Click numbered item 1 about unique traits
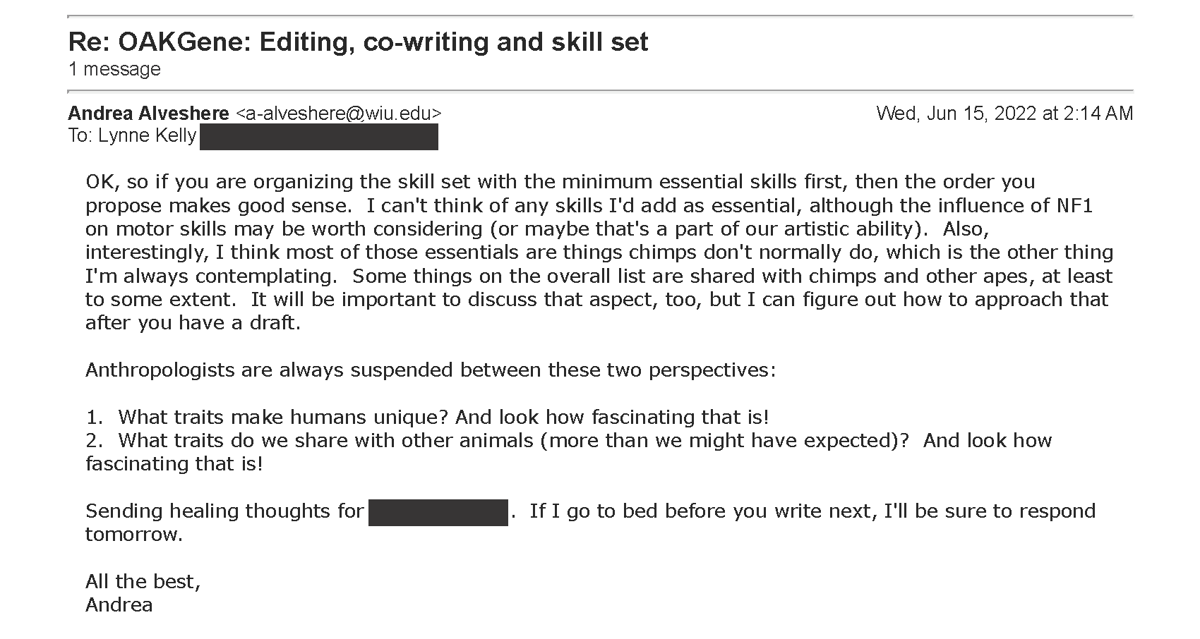Viewport: 1200px width, 639px height. click(x=427, y=417)
